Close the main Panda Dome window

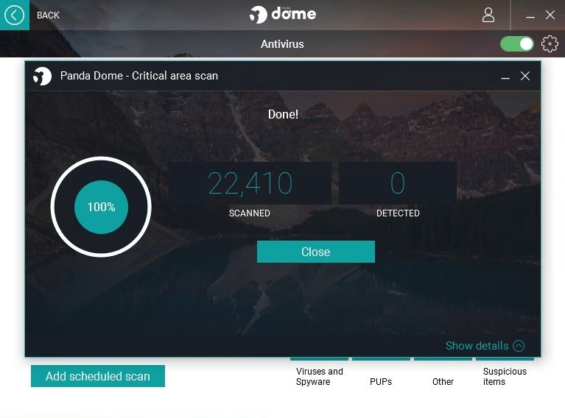(550, 15)
